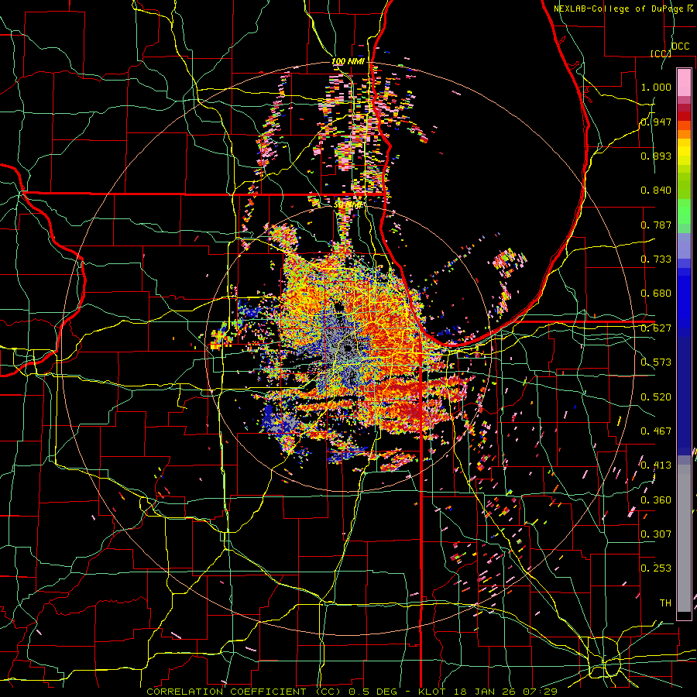Viewport: 697px width, 697px height.
Task: Click the CORRELATION COEFFICIENT caption at the bottom
Action: click(x=352, y=692)
